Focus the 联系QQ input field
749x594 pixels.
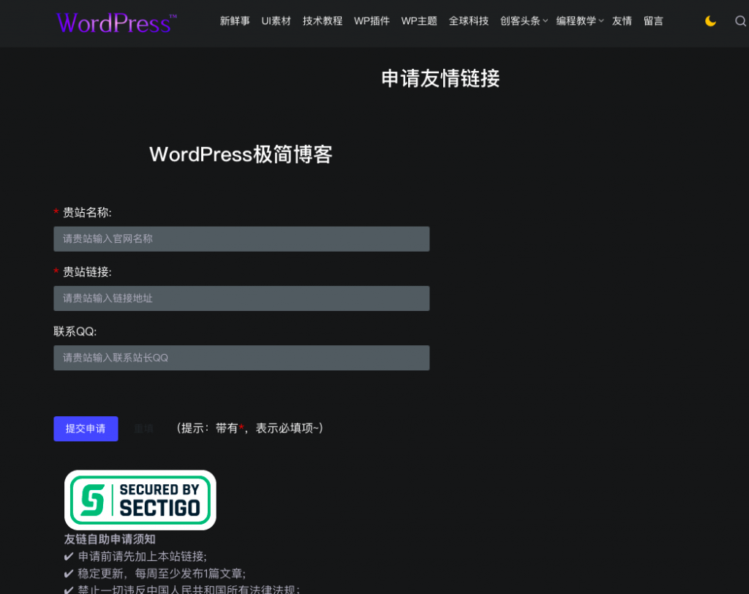point(241,358)
